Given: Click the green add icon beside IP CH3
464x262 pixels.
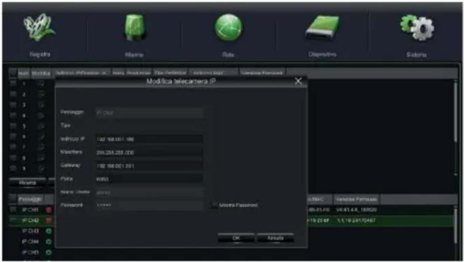Looking at the screenshot, I should coord(49,231).
